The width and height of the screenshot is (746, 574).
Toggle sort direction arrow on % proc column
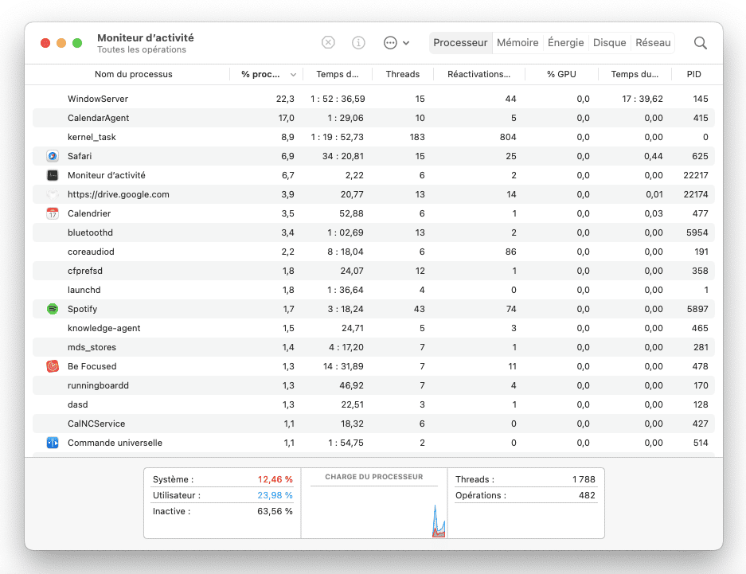pyautogui.click(x=293, y=75)
